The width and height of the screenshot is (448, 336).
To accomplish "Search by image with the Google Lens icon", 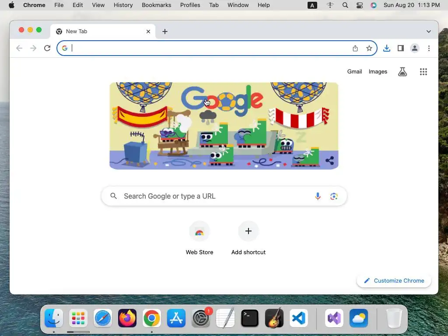I will [334, 196].
